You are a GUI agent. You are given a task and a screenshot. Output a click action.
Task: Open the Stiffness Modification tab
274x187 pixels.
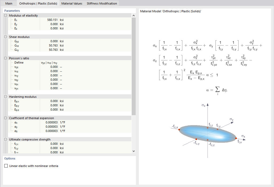[102, 3]
